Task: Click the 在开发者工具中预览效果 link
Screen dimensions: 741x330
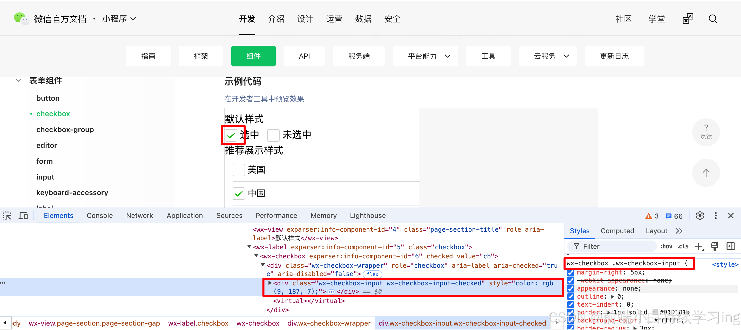Action: 264,99
